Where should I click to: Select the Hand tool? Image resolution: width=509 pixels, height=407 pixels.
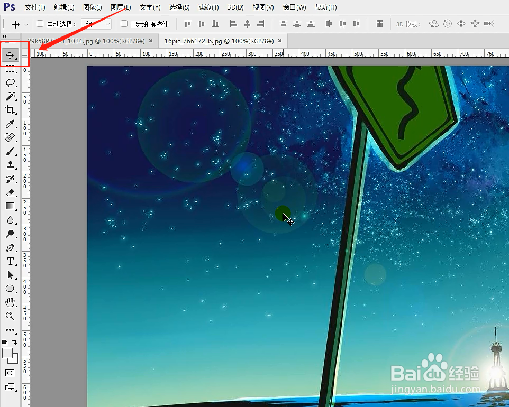[x=10, y=302]
